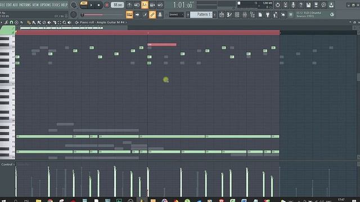Select the Zoom magnifier tool
Viewport: 360px width, 202px height.
[x=65, y=22]
